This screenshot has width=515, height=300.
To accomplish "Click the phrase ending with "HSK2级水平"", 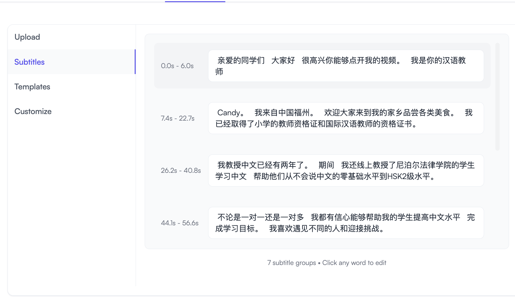I will 344,176.
